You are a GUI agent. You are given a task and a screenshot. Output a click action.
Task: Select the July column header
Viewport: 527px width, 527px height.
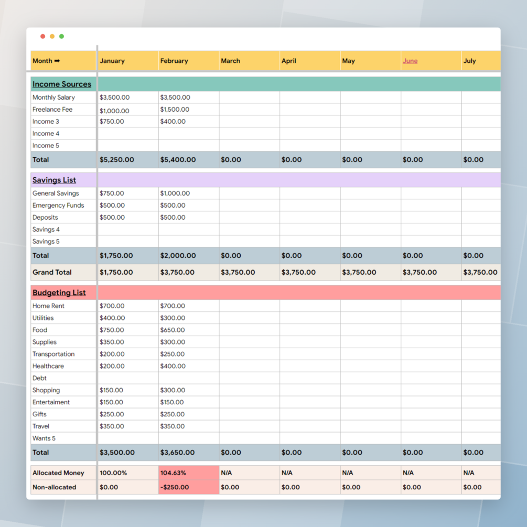coord(481,61)
